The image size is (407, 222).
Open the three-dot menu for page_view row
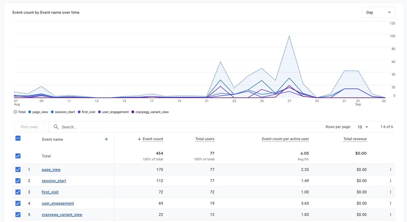(x=390, y=169)
